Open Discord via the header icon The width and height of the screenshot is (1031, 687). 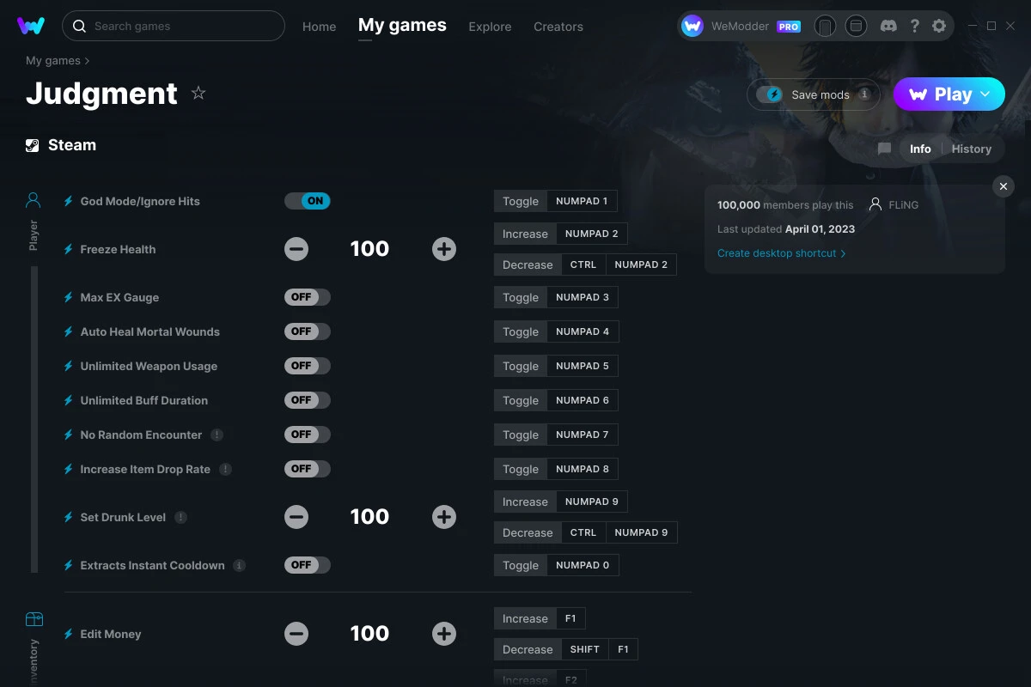tap(889, 26)
